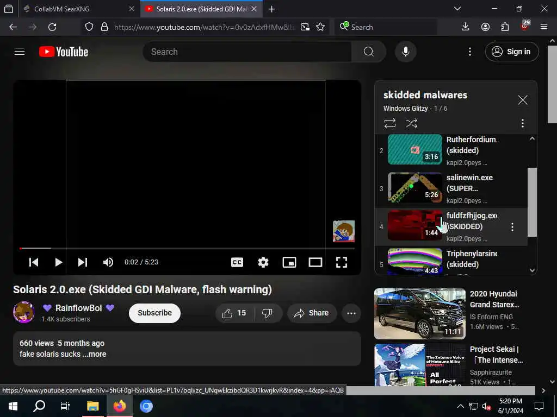Screen dimensions: 557x417
Task: Click the YouTube URL address bar
Action: [x=205, y=27]
